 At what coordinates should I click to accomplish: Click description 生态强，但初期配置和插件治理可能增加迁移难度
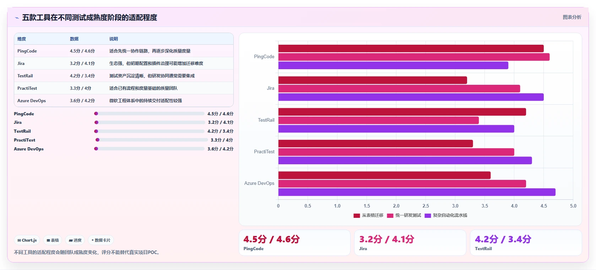[156, 64]
